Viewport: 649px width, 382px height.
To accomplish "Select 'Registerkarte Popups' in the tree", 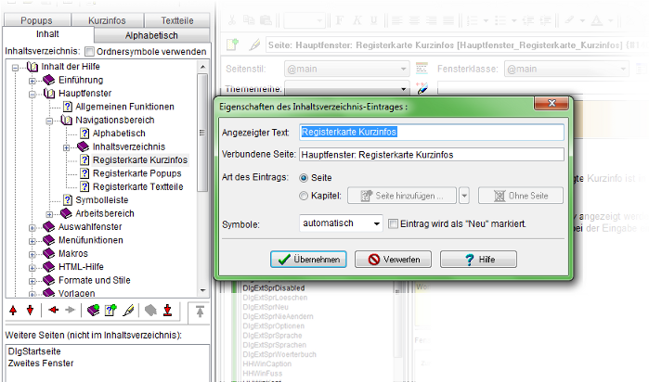I will pyautogui.click(x=136, y=173).
